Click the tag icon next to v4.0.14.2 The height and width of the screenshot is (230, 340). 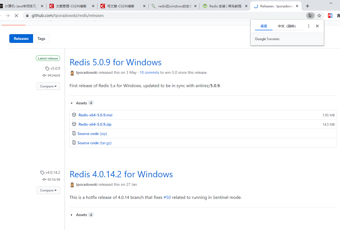pos(42,173)
